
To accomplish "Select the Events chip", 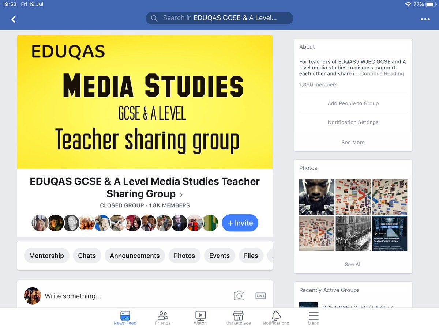I will tap(219, 256).
